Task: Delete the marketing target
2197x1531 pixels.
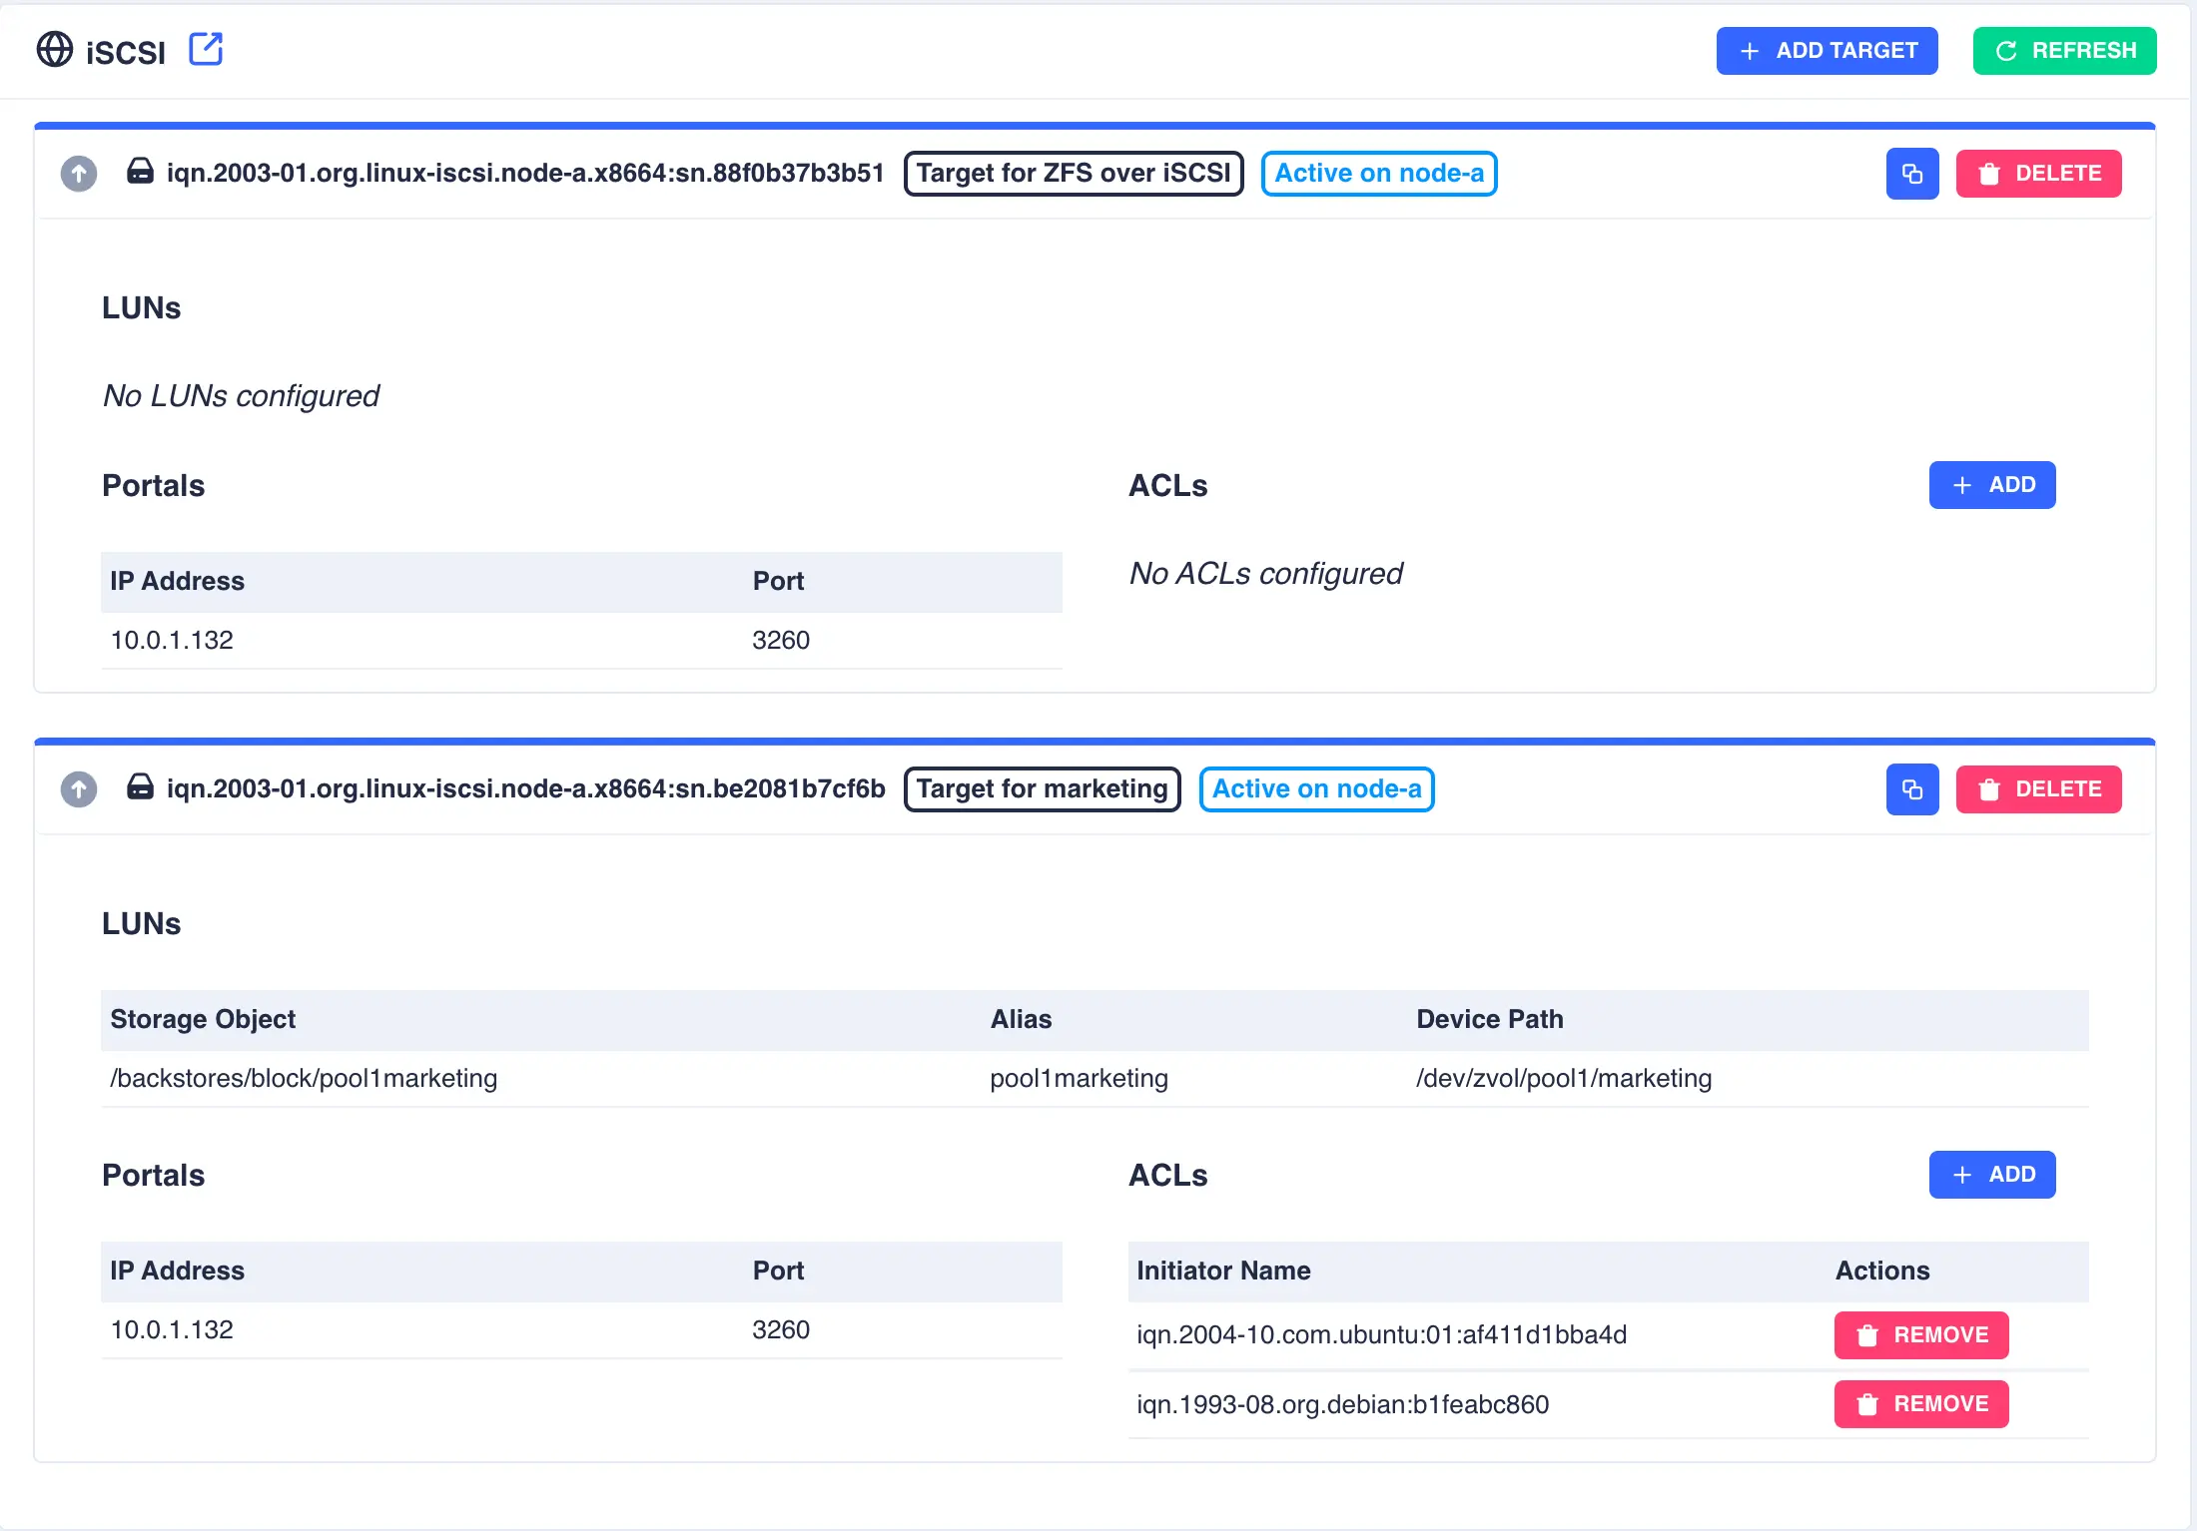Action: [x=2038, y=789]
